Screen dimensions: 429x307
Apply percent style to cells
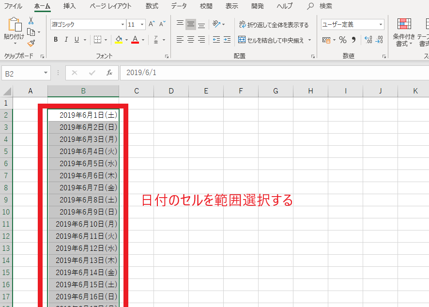[342, 40]
